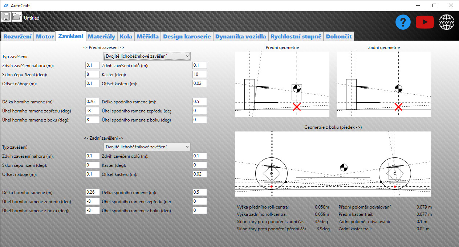Viewport: 459px width, 247px height.
Task: Click the save floppy disk icon
Action: pos(6,17)
